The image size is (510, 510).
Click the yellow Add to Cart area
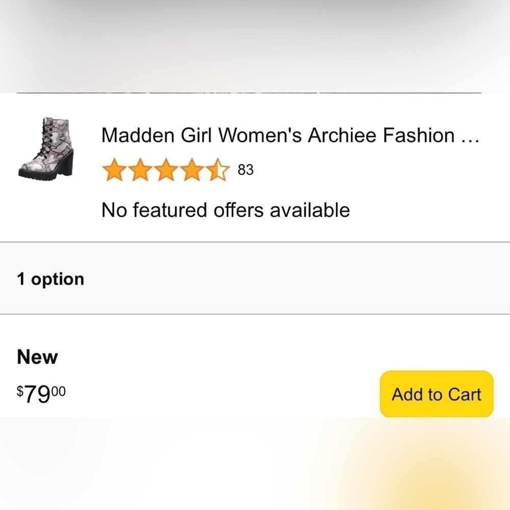tap(436, 394)
